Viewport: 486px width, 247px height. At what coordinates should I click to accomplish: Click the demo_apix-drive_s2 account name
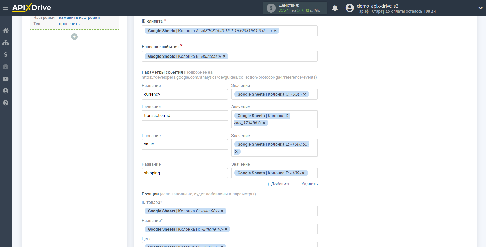(x=377, y=6)
